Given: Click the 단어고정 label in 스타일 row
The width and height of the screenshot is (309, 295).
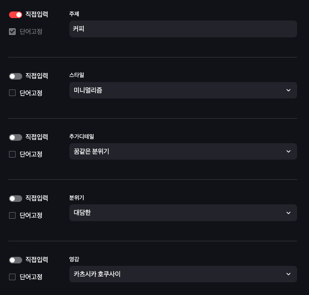Looking at the screenshot, I should (x=31, y=93).
